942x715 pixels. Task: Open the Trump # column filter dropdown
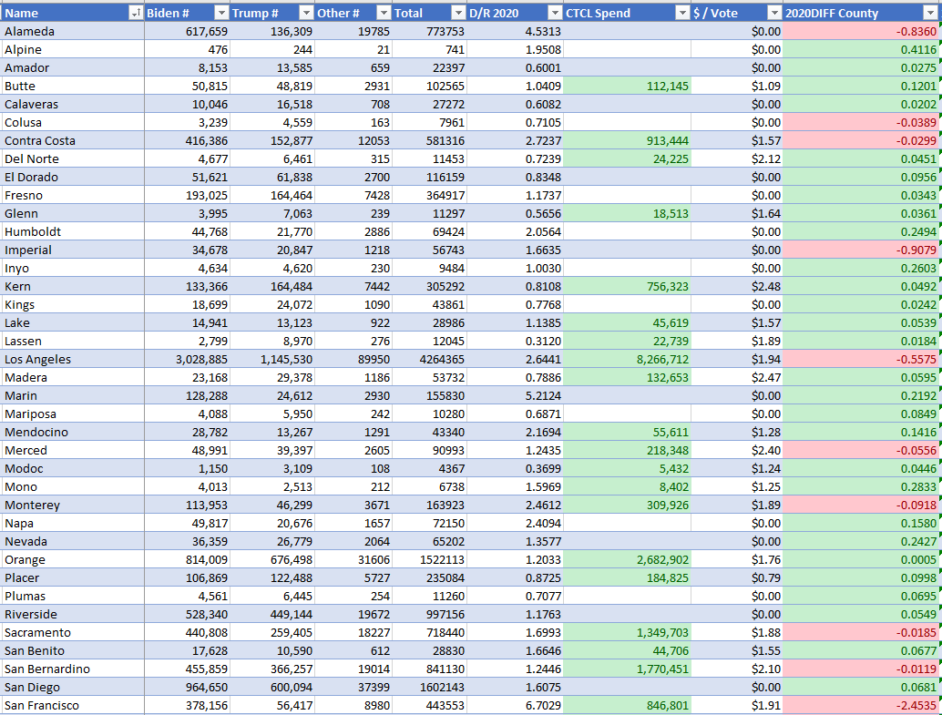pos(306,14)
